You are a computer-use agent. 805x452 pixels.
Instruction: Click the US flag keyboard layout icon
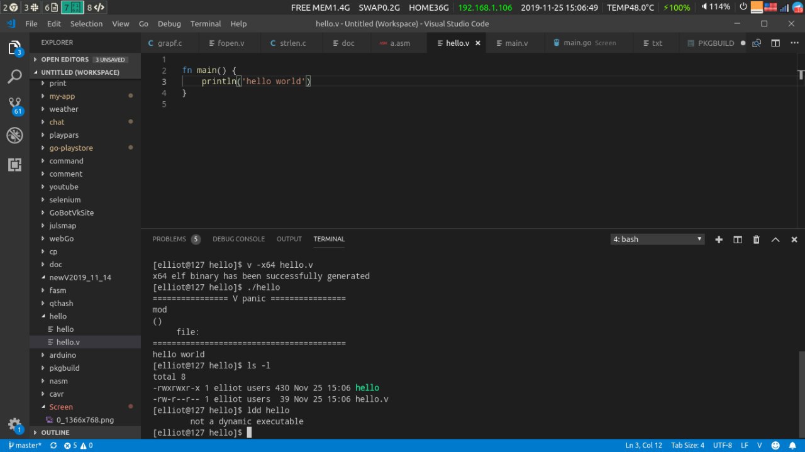point(770,8)
